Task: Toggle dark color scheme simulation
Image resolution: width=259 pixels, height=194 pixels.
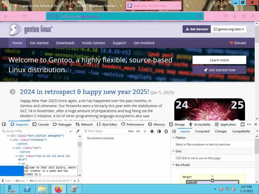Action: tap(159, 131)
